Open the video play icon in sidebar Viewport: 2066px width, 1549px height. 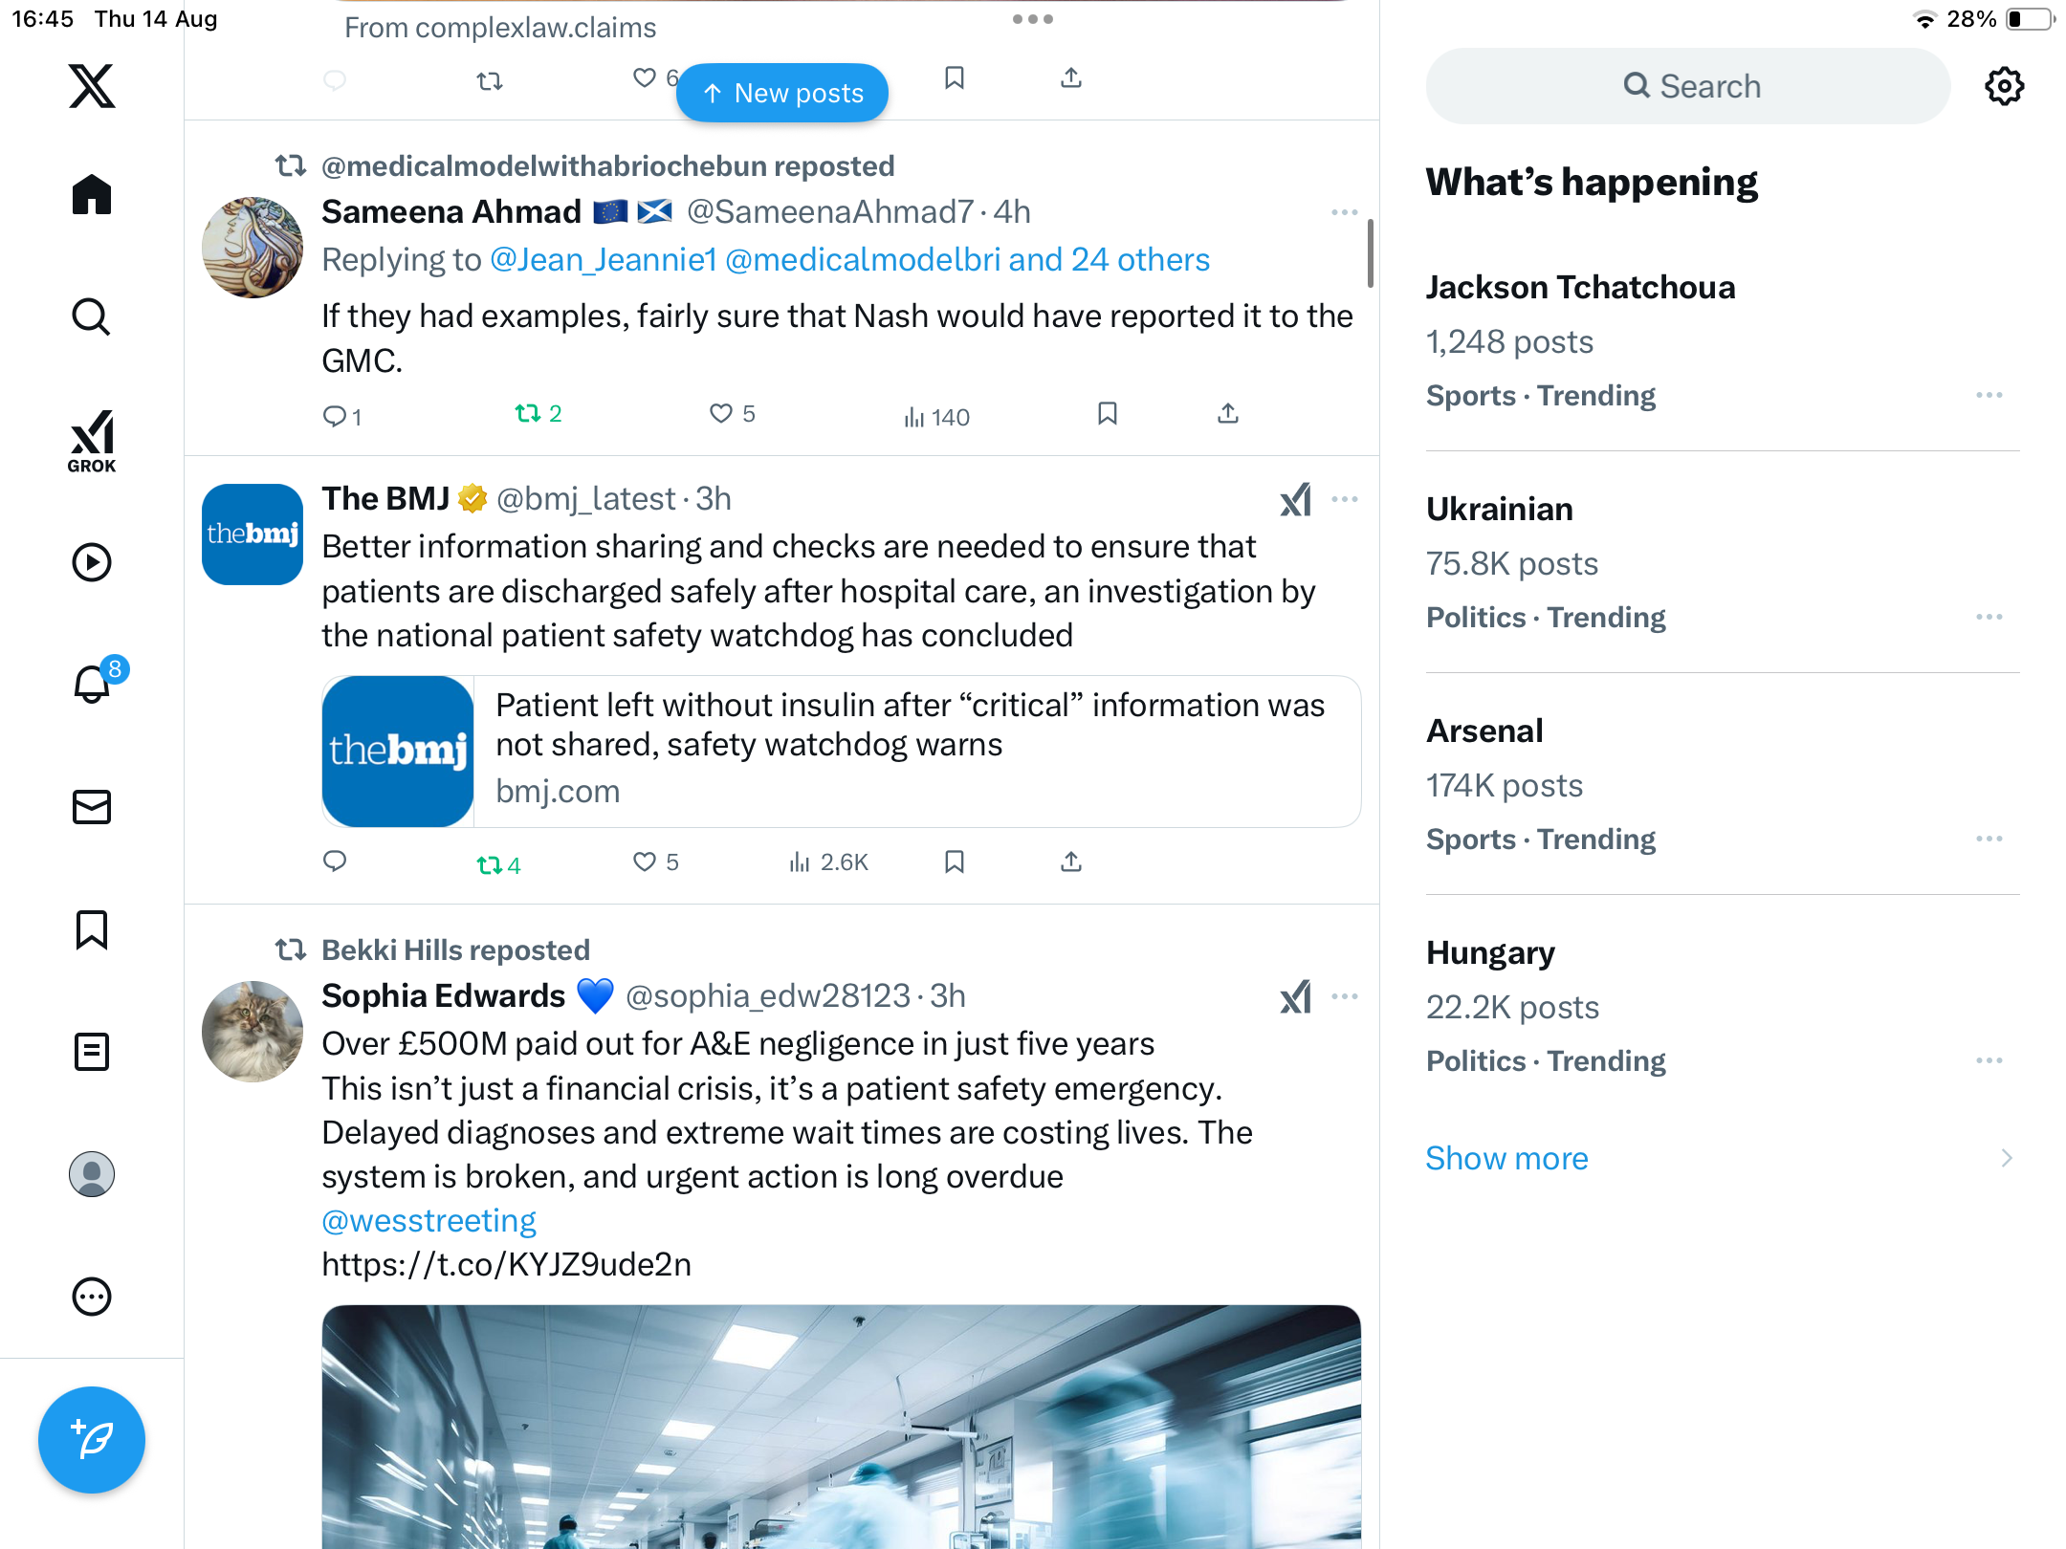click(x=92, y=562)
